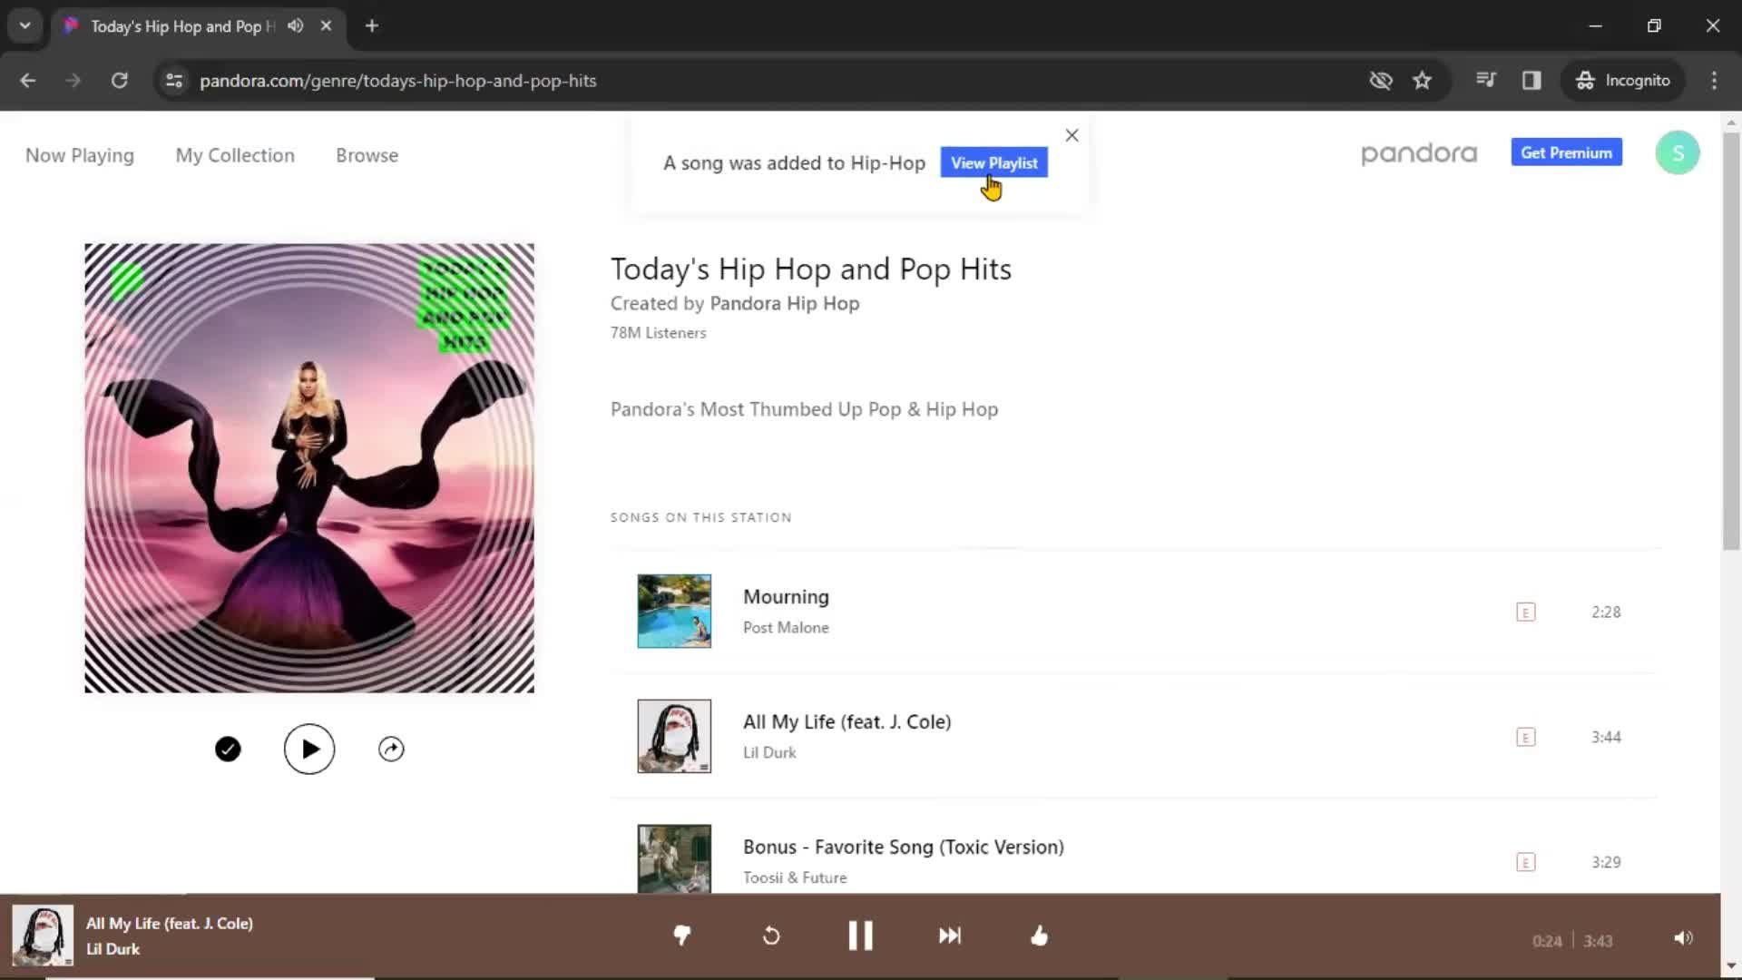
Task: Click the checkmark icon below album art
Action: pos(228,748)
